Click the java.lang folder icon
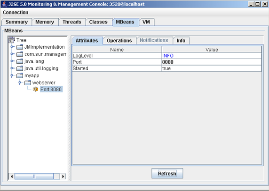269x191 pixels. [x=20, y=61]
